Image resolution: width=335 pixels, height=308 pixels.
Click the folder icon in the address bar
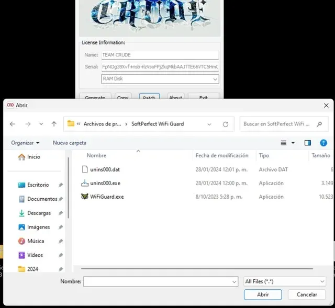click(71, 123)
